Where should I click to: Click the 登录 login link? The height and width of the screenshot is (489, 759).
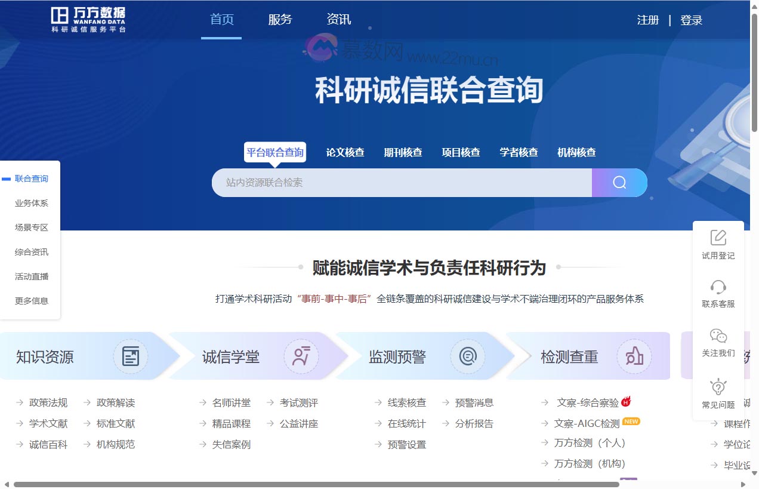[x=692, y=19]
